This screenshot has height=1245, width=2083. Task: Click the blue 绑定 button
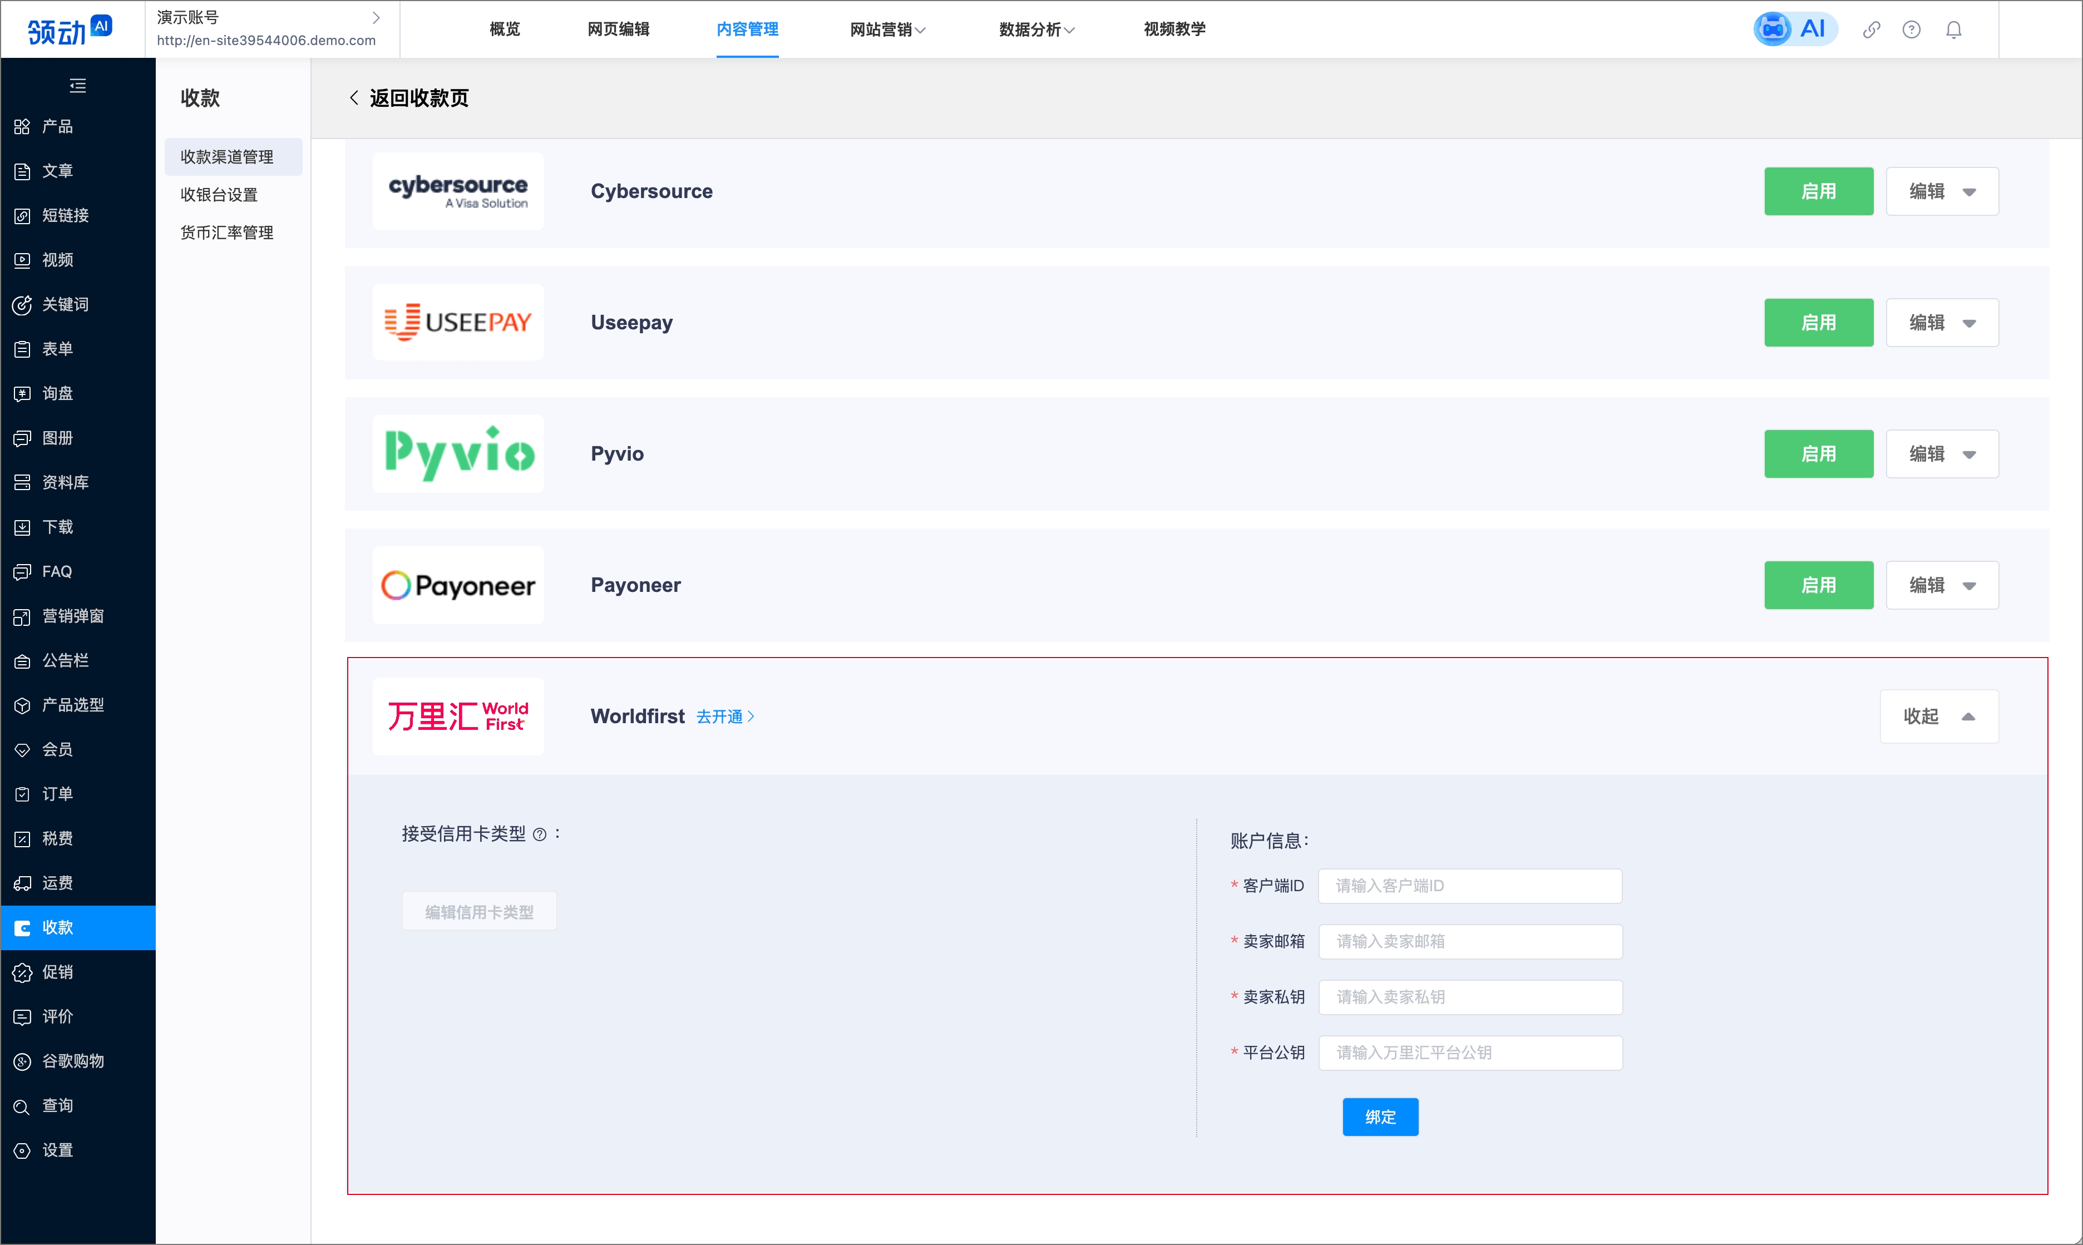(x=1379, y=1116)
